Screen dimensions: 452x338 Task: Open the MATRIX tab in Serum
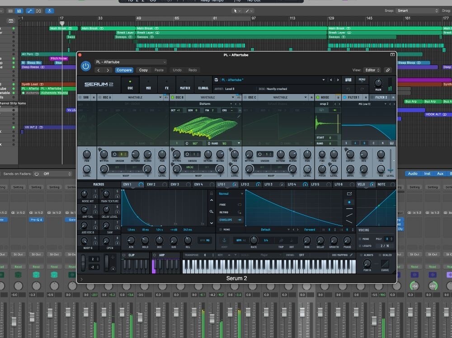[185, 84]
